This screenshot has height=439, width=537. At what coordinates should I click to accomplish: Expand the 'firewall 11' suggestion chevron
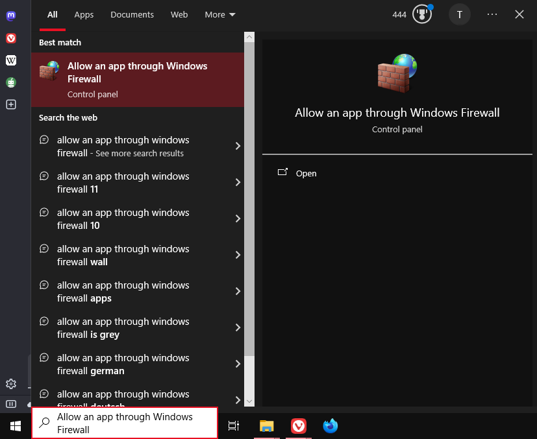(x=238, y=182)
